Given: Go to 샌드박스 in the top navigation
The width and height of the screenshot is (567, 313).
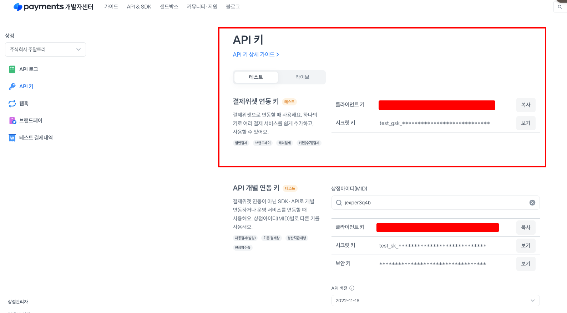Looking at the screenshot, I should click(169, 7).
